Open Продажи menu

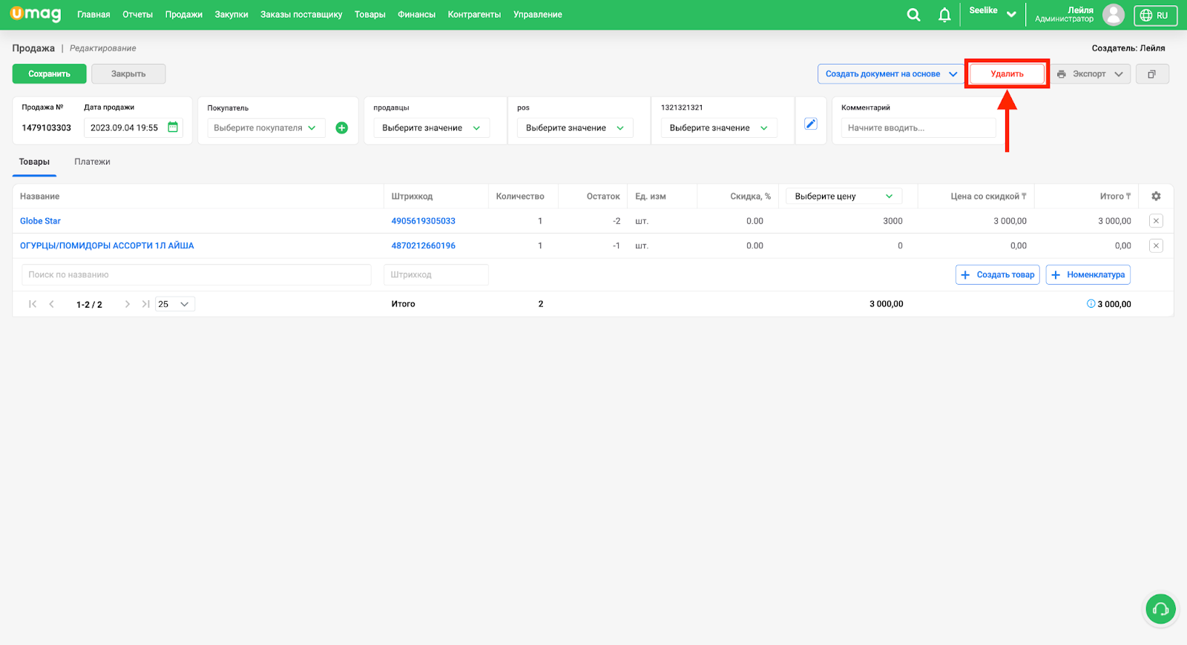pyautogui.click(x=184, y=15)
